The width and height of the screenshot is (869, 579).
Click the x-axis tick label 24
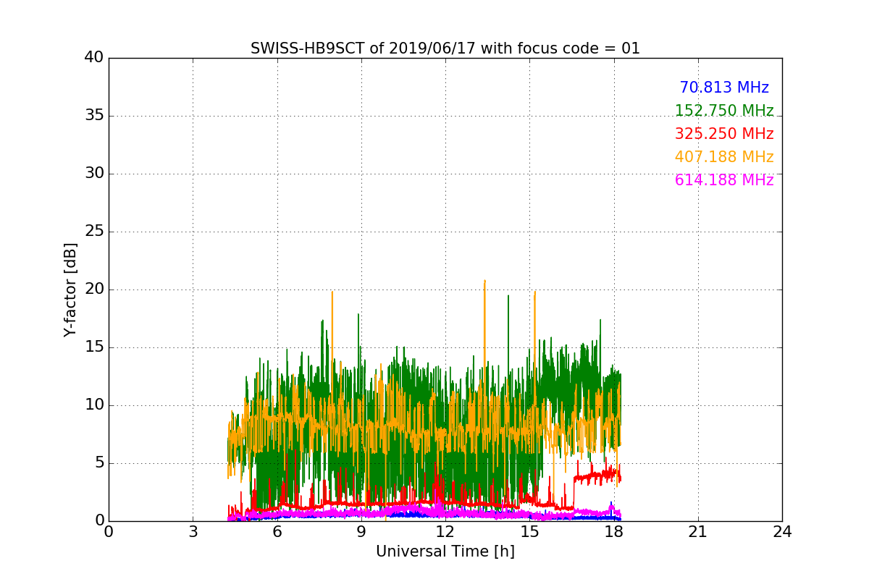click(x=782, y=532)
